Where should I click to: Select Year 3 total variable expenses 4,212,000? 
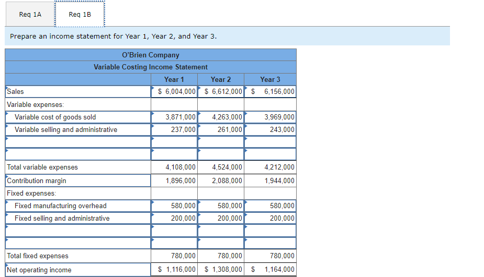coord(271,167)
